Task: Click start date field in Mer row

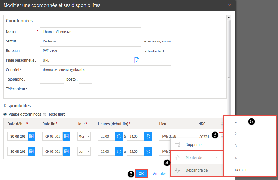Action: [x=17, y=136]
